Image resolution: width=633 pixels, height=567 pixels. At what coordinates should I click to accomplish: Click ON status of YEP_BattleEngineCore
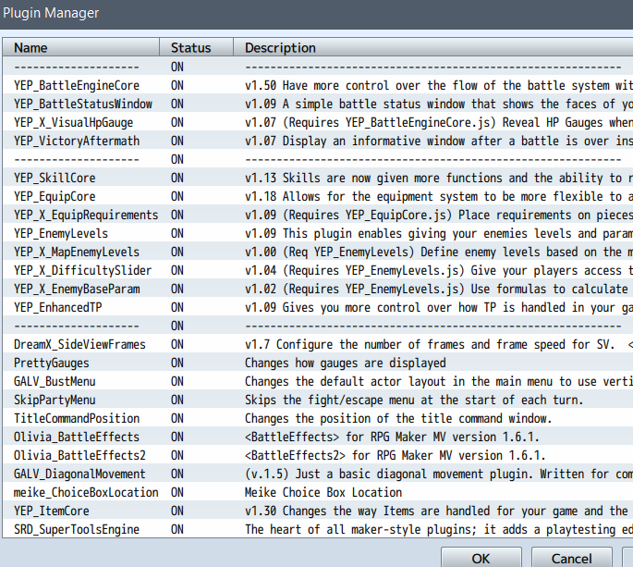click(x=177, y=85)
